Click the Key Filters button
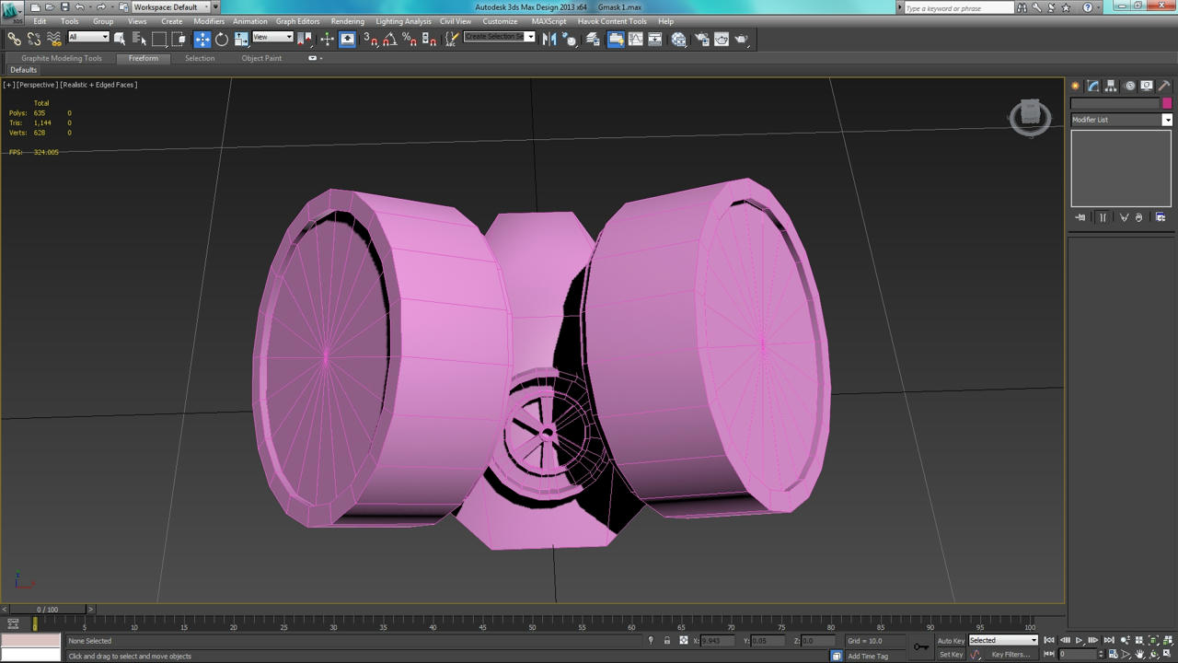Image resolution: width=1178 pixels, height=663 pixels. 1010,655
